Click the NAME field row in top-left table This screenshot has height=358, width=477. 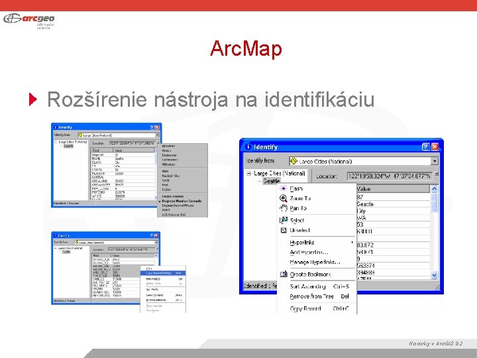click(x=123, y=158)
